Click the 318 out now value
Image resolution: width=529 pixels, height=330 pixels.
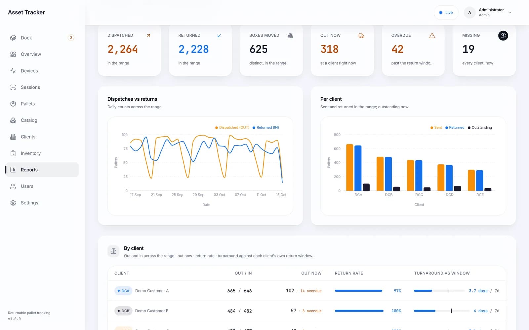(x=329, y=49)
